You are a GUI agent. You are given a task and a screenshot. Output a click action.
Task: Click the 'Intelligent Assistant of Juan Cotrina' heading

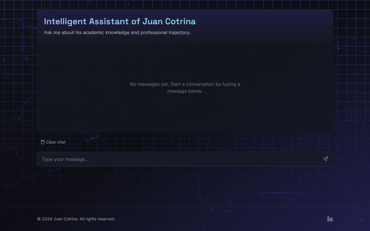[120, 21]
